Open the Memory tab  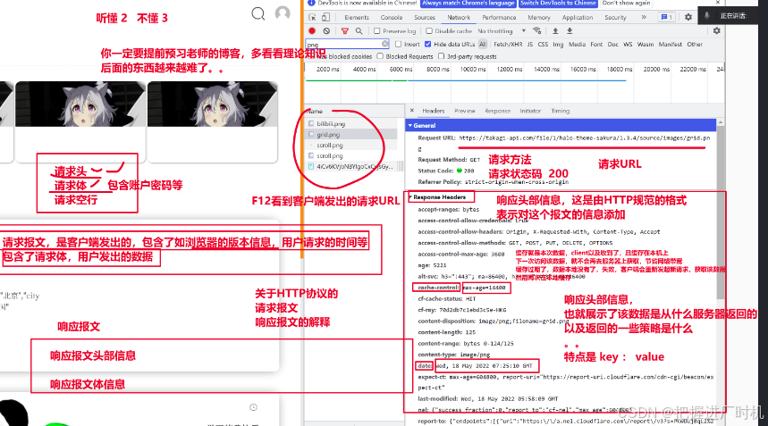pyautogui.click(x=539, y=17)
